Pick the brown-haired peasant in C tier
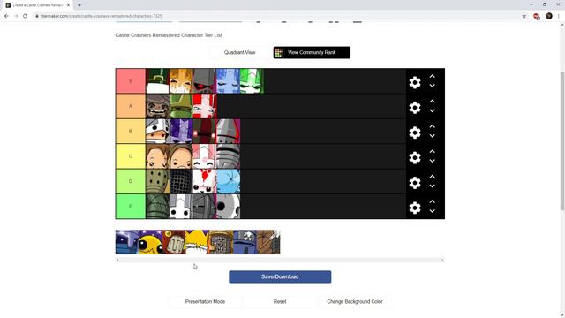 click(157, 156)
